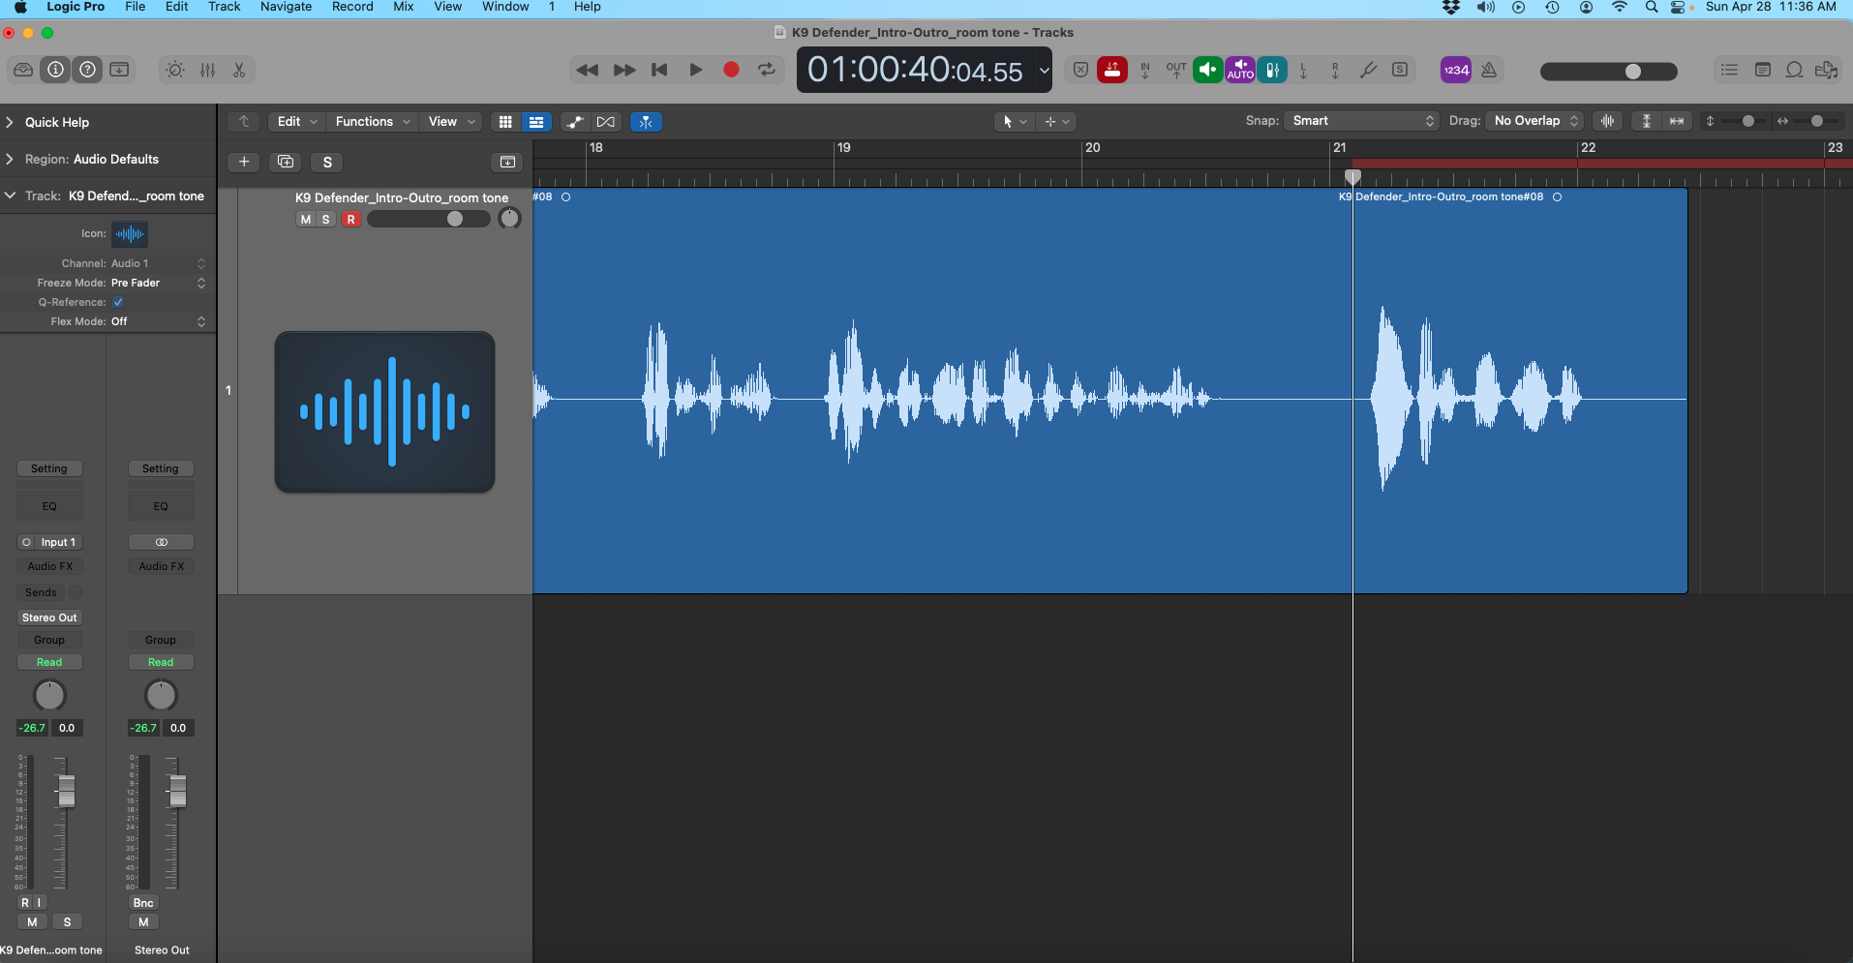Toggle the Catch Playhead button

tap(646, 122)
